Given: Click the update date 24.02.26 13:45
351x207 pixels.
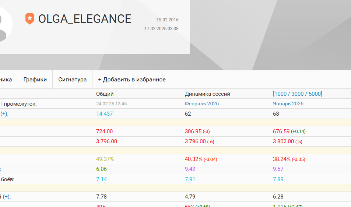Looking at the screenshot, I should point(112,103).
